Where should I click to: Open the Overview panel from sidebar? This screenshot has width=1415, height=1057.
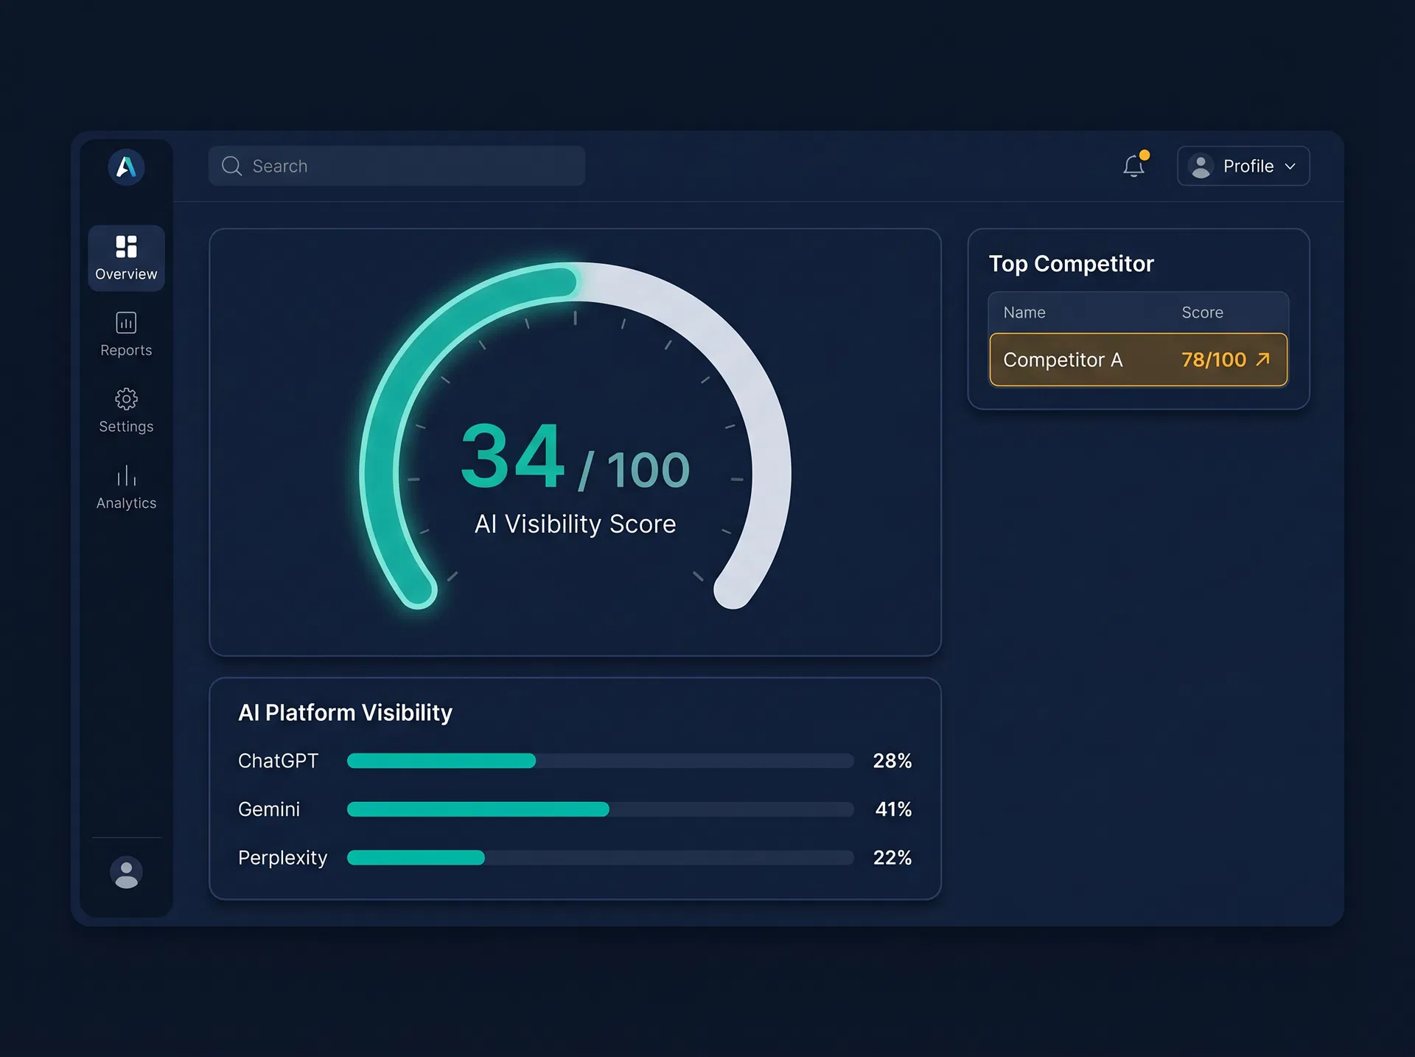point(125,258)
